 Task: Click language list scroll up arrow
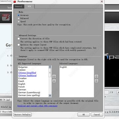click(50, 67)
